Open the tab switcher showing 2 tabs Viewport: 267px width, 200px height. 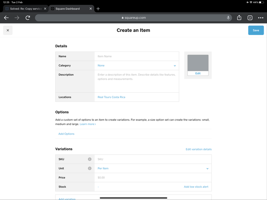pyautogui.click(x=250, y=18)
